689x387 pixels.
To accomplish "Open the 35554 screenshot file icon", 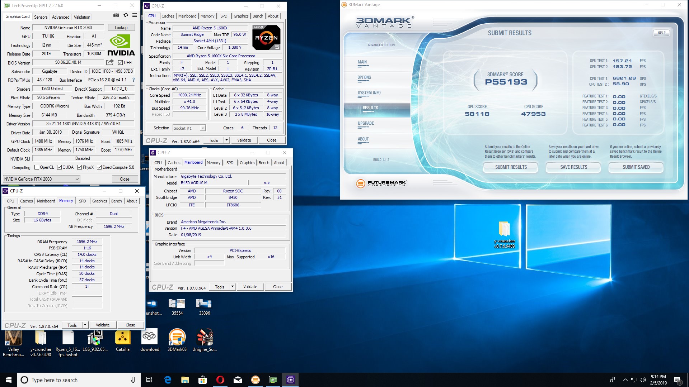I will [x=177, y=307].
